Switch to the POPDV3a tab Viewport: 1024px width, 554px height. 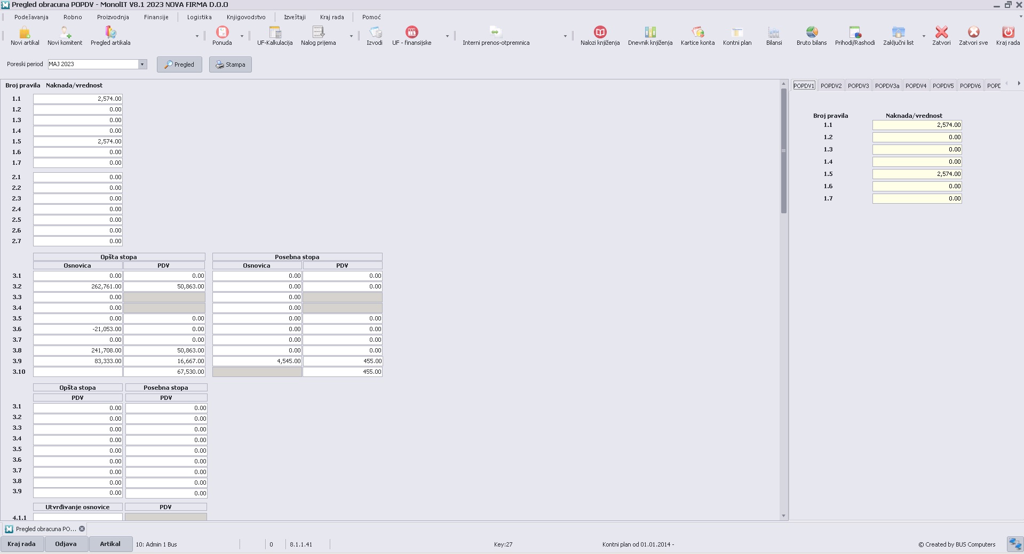(x=887, y=86)
